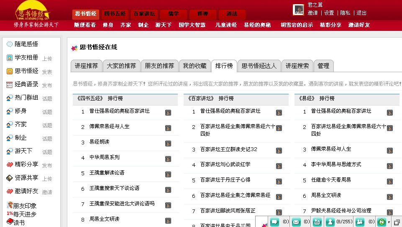Click play icon for 易经朗读

pos(168,144)
